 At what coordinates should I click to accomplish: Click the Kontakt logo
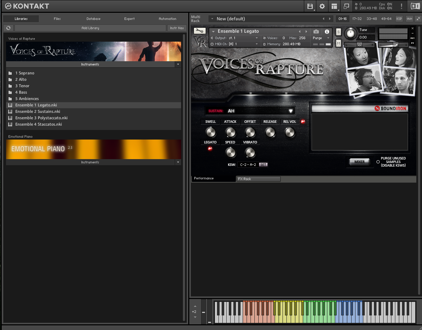[x=27, y=6]
